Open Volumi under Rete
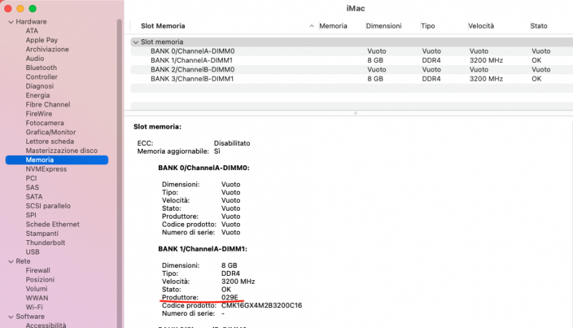 pyautogui.click(x=37, y=289)
